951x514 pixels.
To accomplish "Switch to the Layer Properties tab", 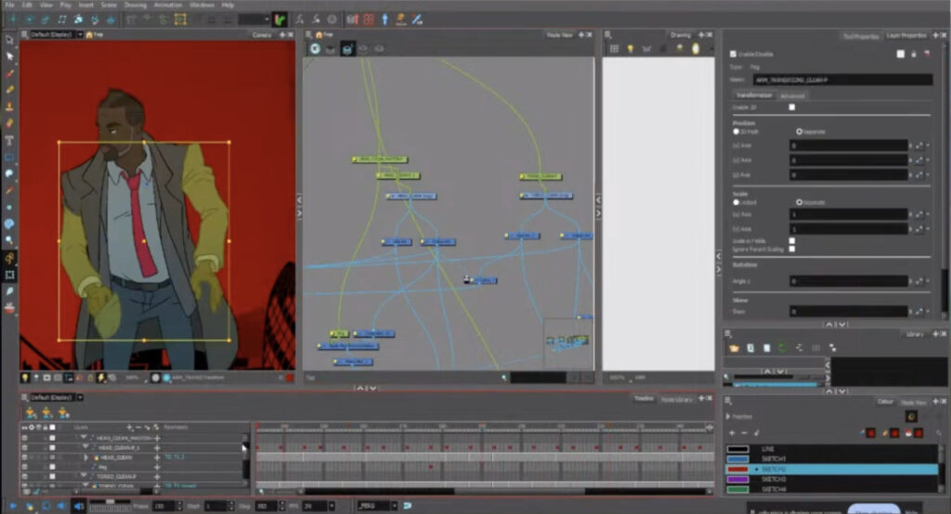I will 906,36.
